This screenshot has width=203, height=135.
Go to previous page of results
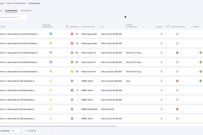[x=47, y=131]
